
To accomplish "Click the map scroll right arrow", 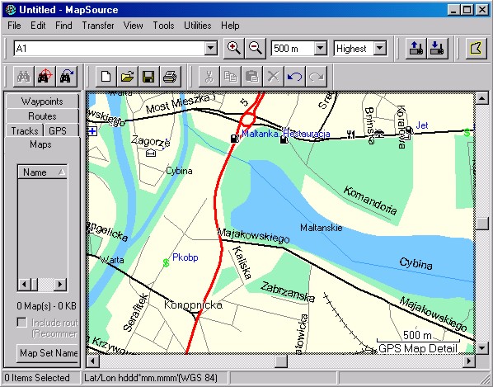I will [469, 361].
